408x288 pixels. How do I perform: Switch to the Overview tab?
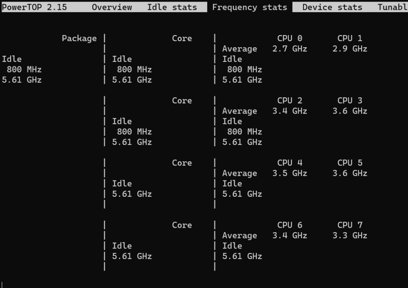[x=112, y=7]
